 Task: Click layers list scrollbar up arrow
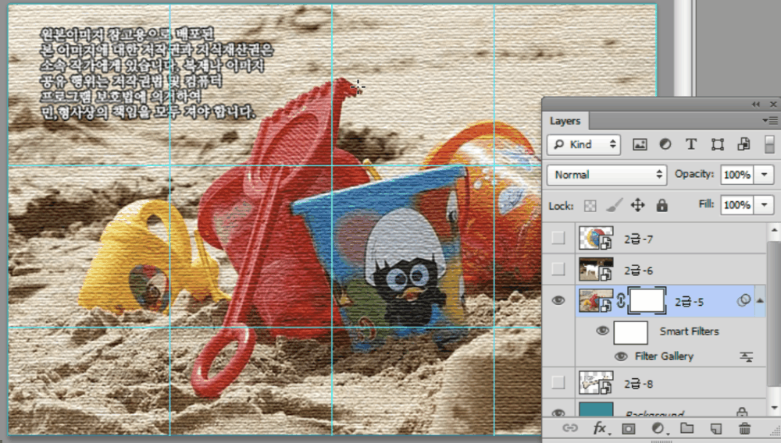(x=773, y=230)
